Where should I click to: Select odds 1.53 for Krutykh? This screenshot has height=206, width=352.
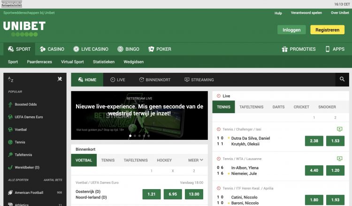[335, 141]
